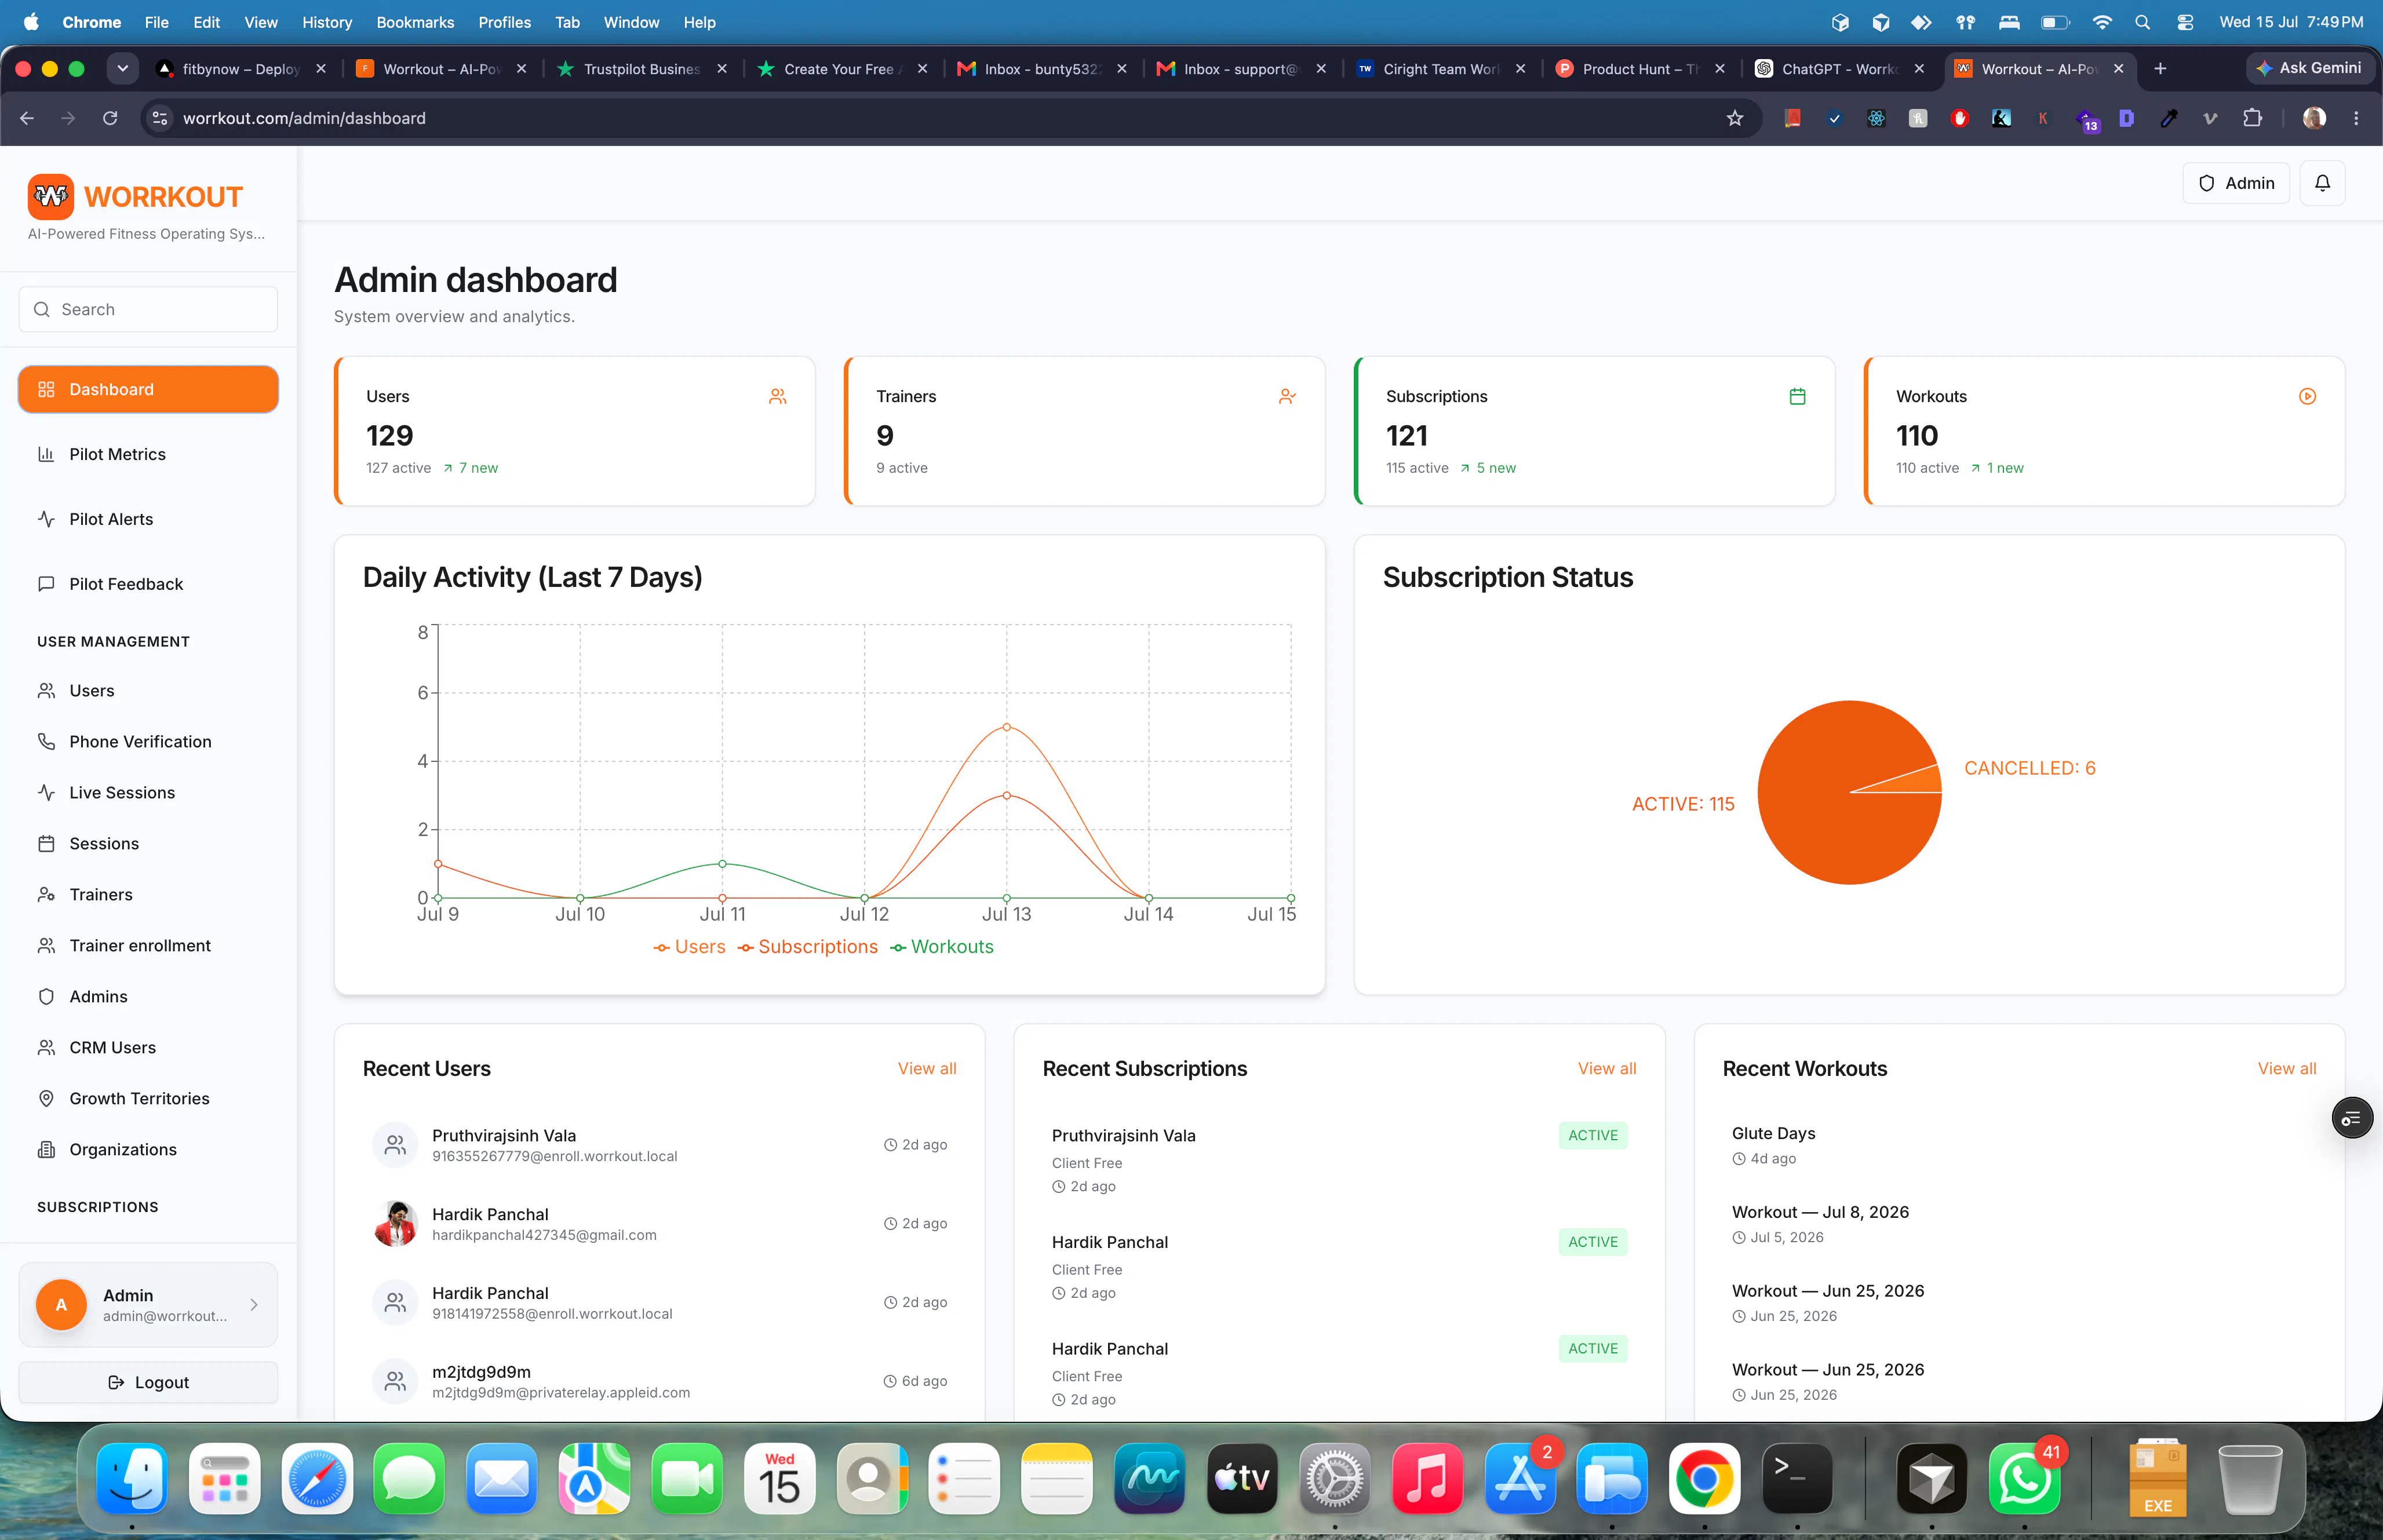Click the Admin button in header
The image size is (2383, 1540).
click(x=2235, y=183)
